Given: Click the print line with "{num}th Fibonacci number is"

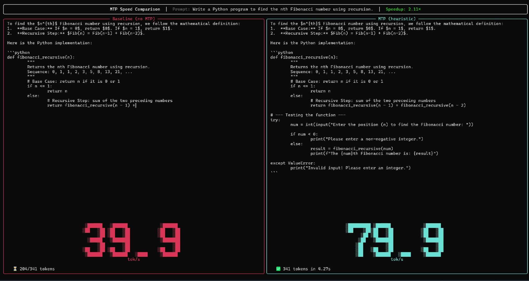Looking at the screenshot, I should pos(374,154).
